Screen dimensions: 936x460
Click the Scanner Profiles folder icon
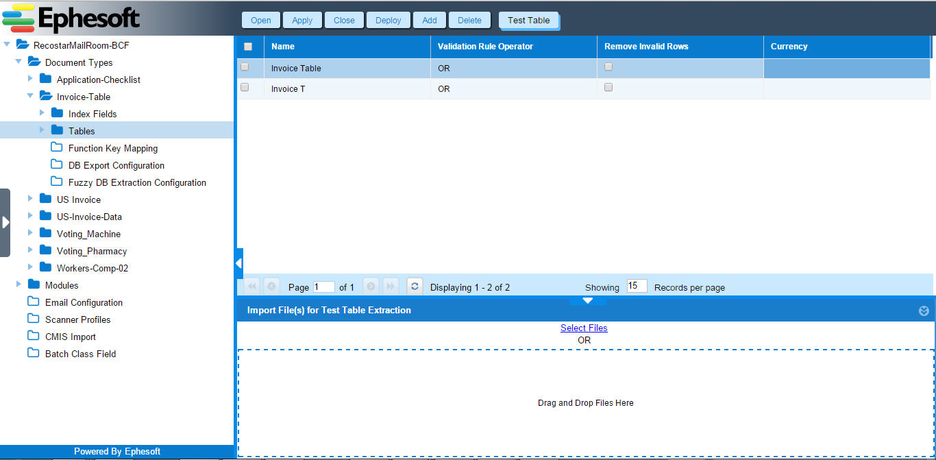(34, 319)
